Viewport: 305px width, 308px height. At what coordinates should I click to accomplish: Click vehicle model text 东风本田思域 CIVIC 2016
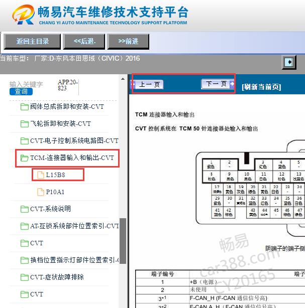click(94, 59)
